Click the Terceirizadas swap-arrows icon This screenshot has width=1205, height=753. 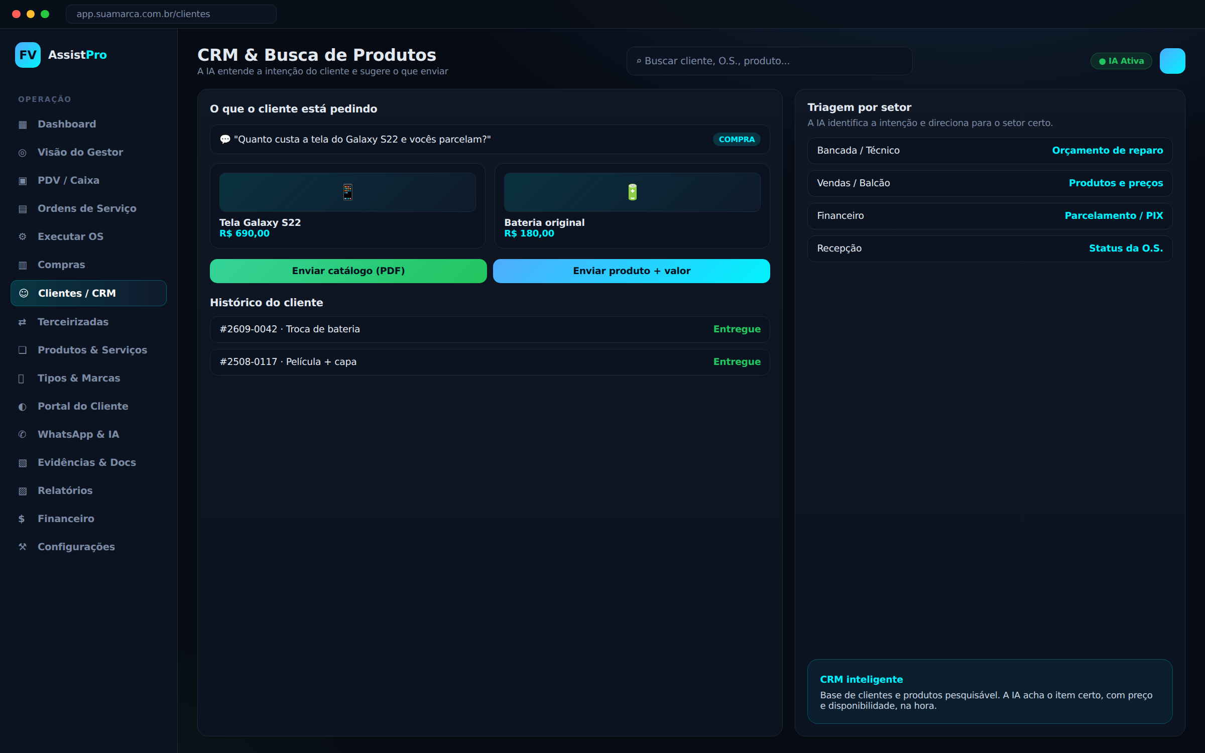click(23, 322)
